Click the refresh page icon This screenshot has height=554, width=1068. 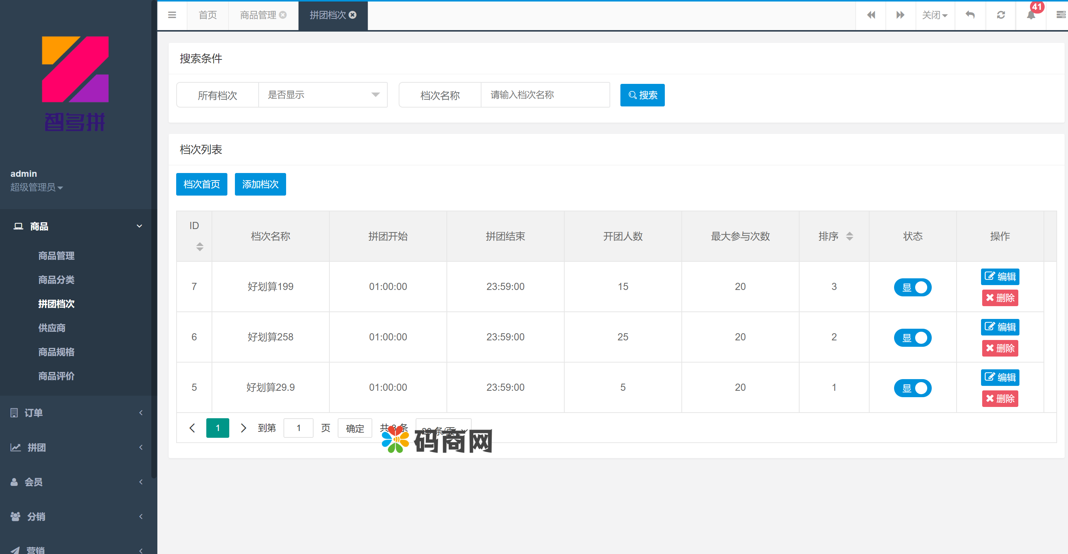coord(1000,15)
